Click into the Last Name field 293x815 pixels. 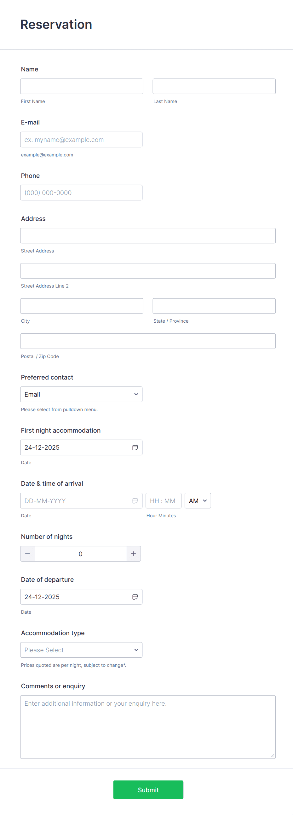(214, 86)
